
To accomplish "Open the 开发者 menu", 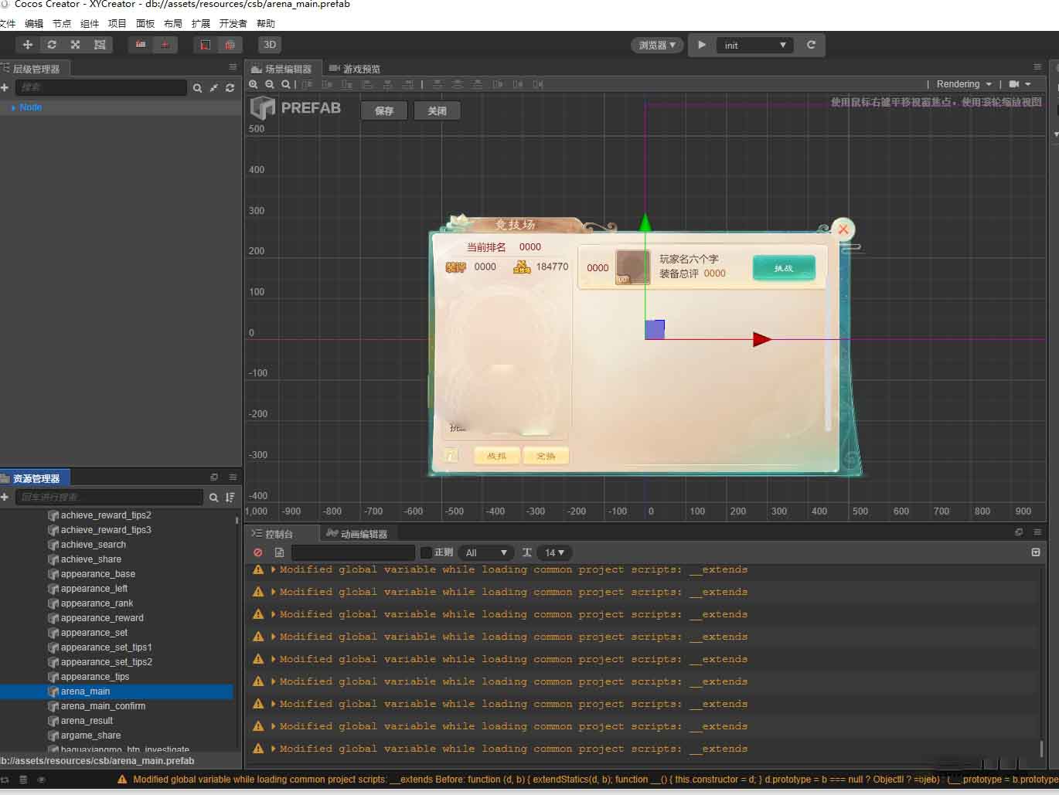I will [x=233, y=24].
